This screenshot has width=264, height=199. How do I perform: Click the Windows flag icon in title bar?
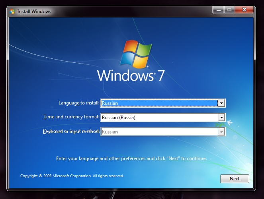[12, 12]
